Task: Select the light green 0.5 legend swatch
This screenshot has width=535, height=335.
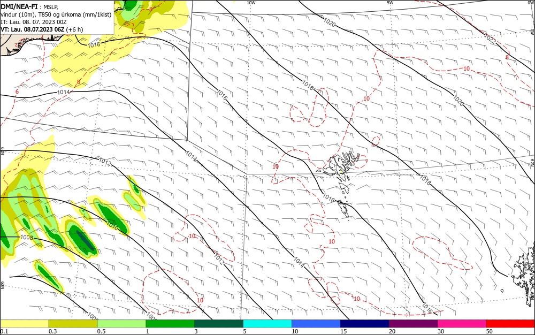Action: (121, 324)
